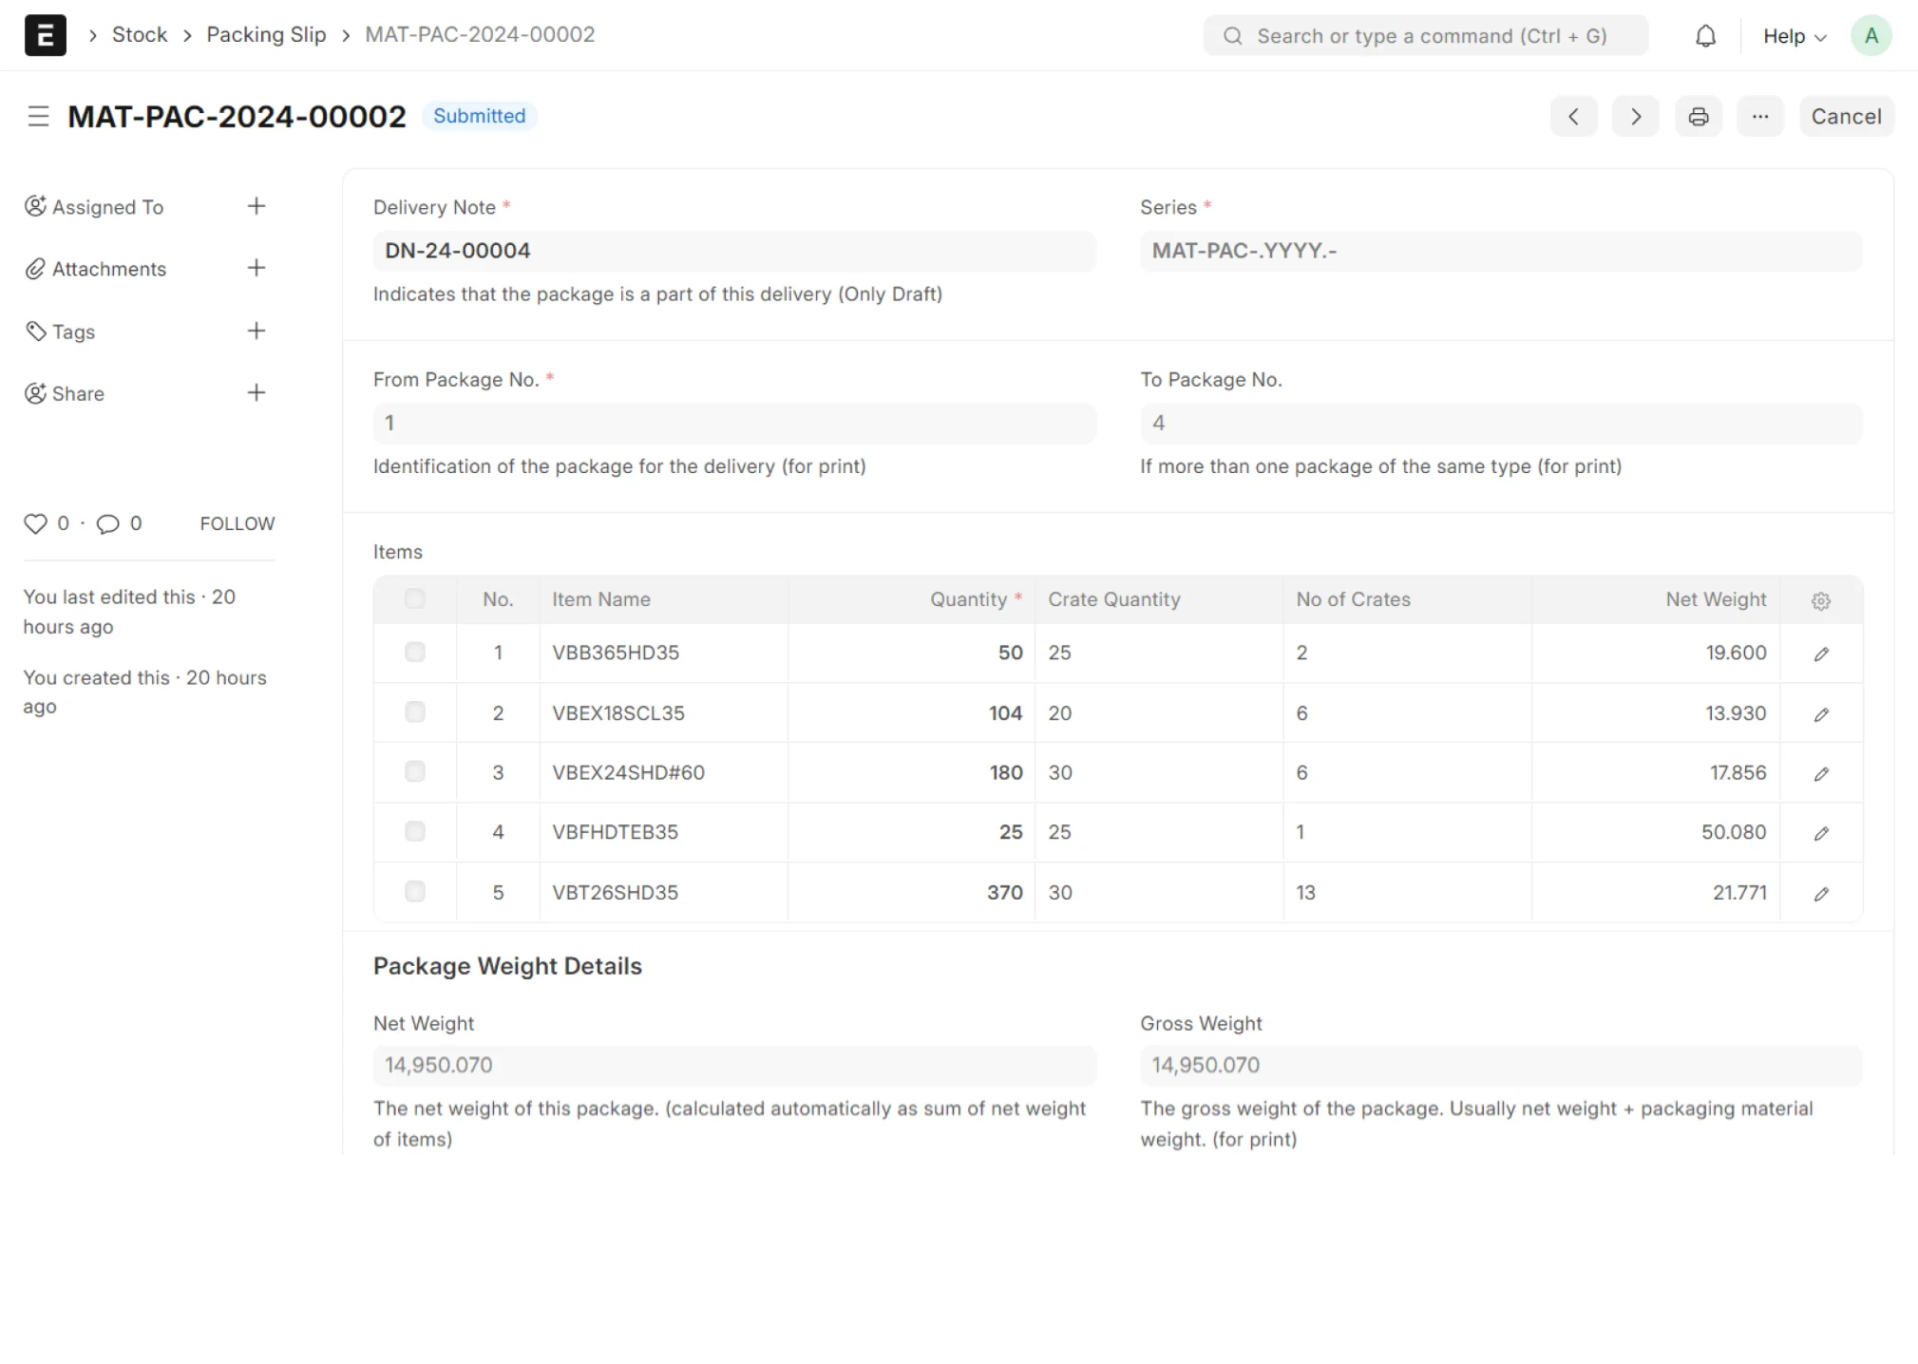Like this document with heart icon
This screenshot has width=1918, height=1364.
pos(35,523)
